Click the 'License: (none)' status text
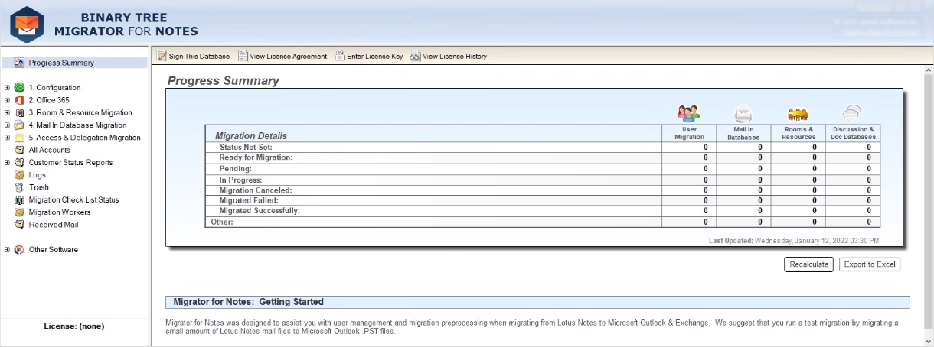 [74, 326]
